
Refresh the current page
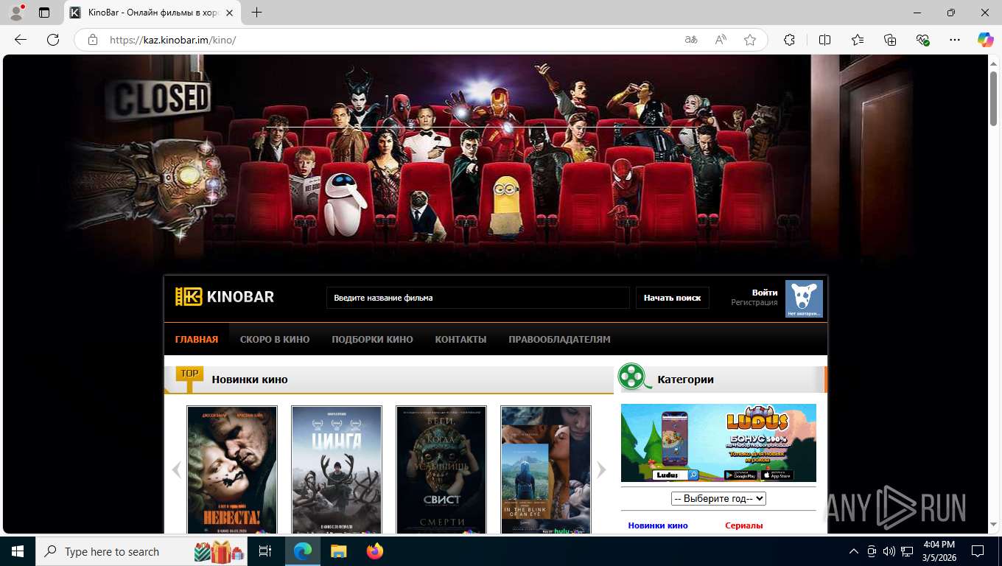click(x=53, y=40)
